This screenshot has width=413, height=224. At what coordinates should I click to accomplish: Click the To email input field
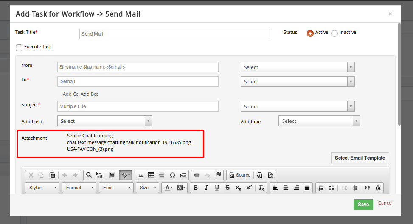[138, 81]
